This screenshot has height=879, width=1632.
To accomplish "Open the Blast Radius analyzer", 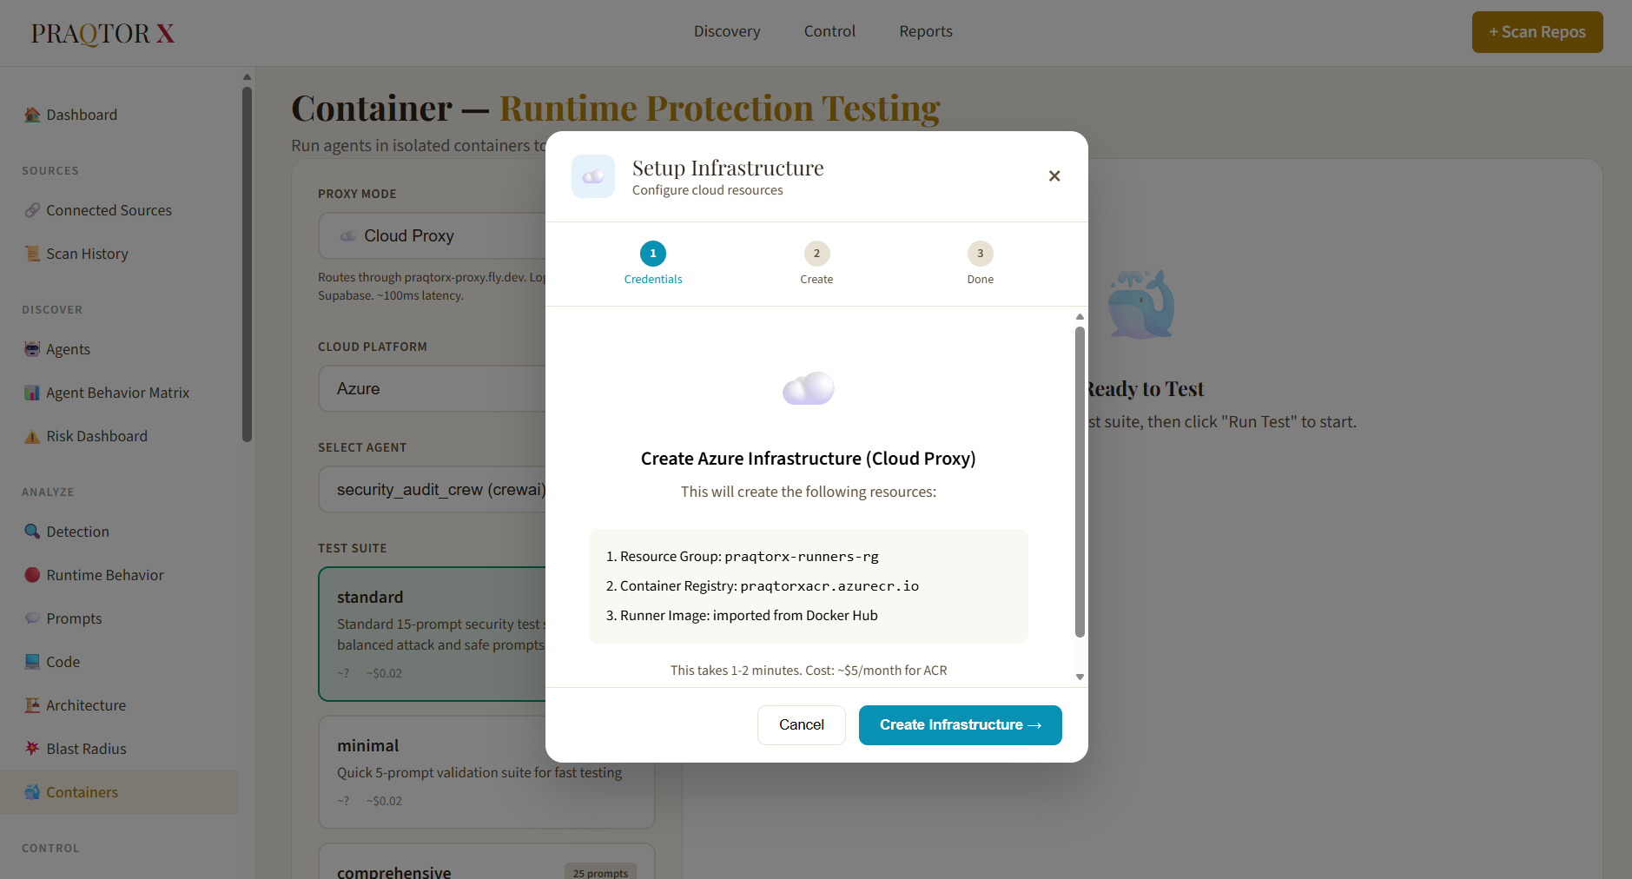I will pos(85,748).
